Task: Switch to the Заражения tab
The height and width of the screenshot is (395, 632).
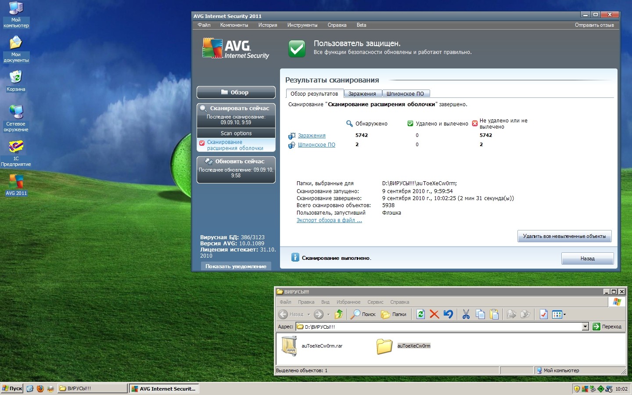Action: click(x=362, y=93)
